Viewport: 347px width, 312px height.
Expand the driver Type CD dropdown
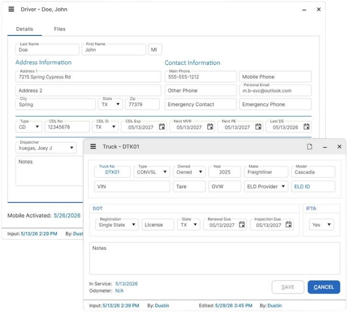[29, 127]
